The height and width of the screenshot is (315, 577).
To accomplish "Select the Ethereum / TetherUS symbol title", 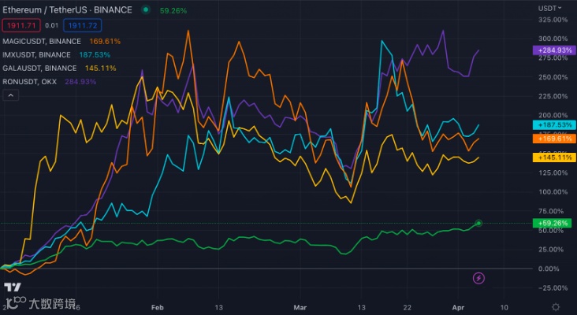I will (x=67, y=10).
